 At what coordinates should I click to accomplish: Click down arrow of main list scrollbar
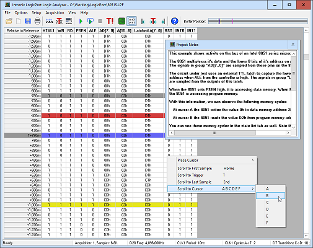pos(306,236)
